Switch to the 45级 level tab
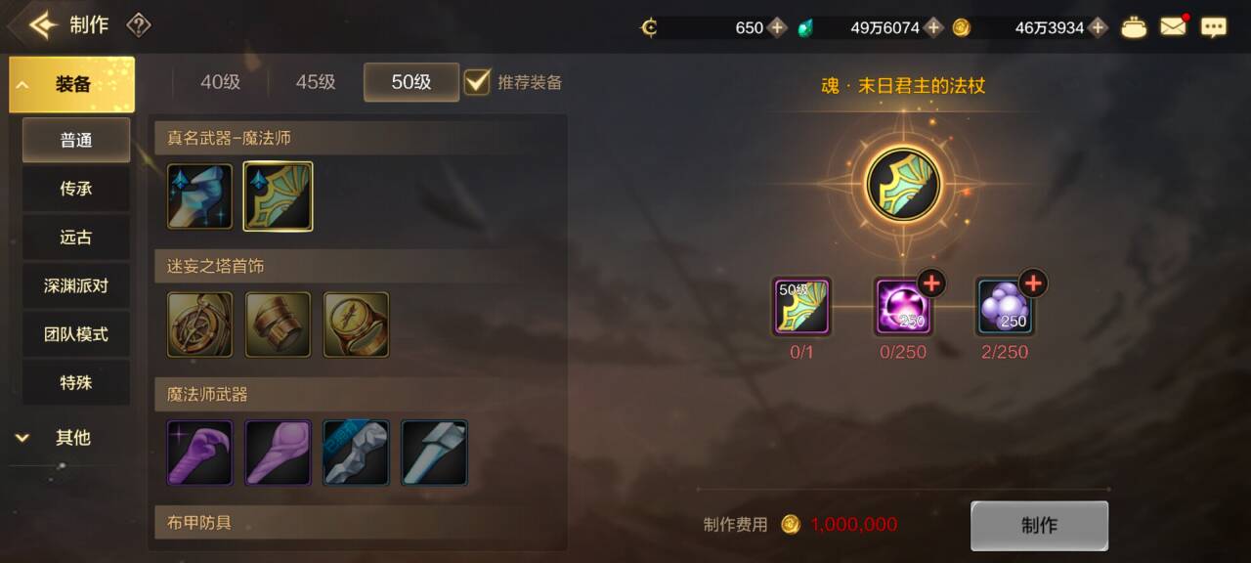Viewport: 1251px width, 563px height. (316, 82)
